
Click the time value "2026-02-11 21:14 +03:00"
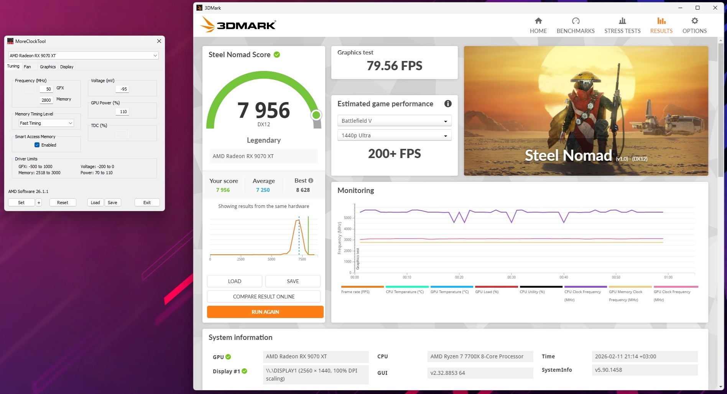625,356
